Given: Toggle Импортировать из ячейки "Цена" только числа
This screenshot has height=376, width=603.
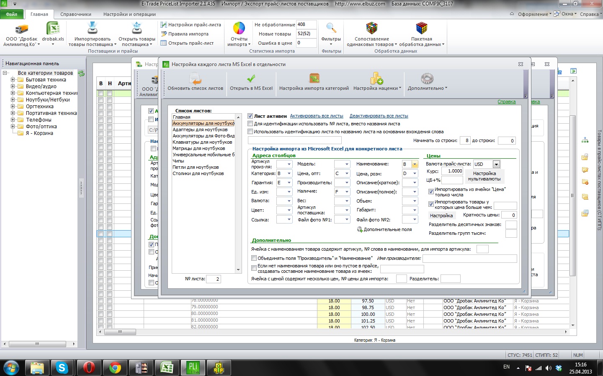Looking at the screenshot, I should pos(431,191).
